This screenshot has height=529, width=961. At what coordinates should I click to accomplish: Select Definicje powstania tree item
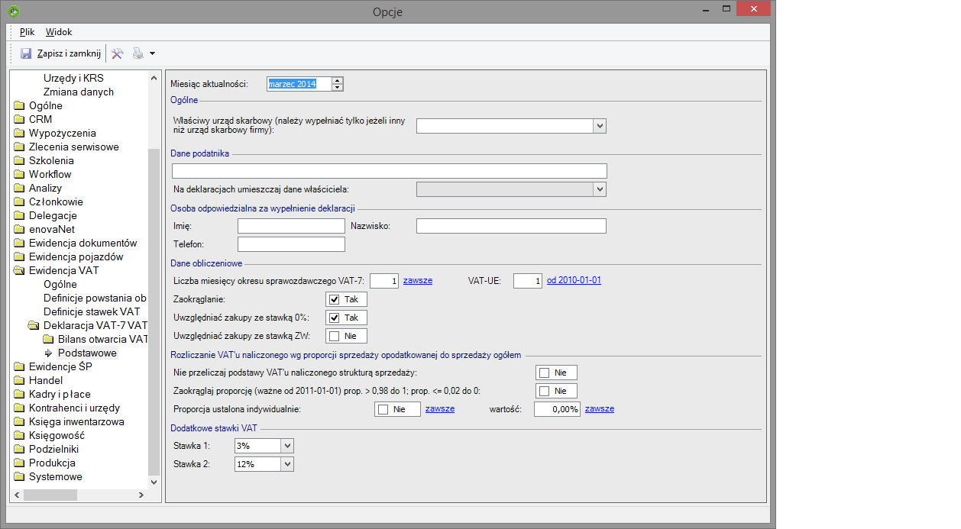[95, 298]
